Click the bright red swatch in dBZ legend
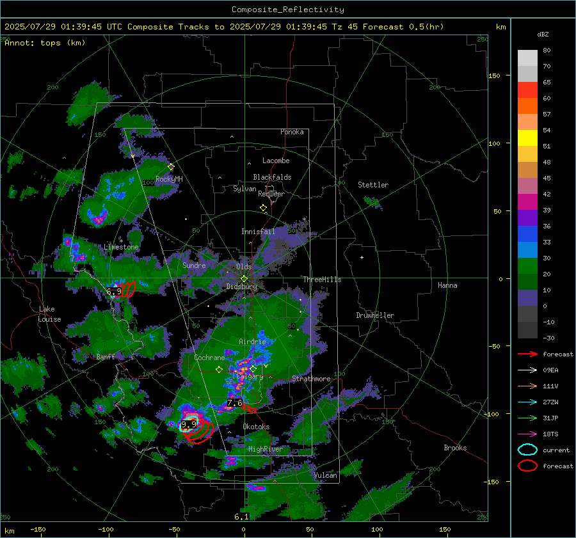 [527, 90]
